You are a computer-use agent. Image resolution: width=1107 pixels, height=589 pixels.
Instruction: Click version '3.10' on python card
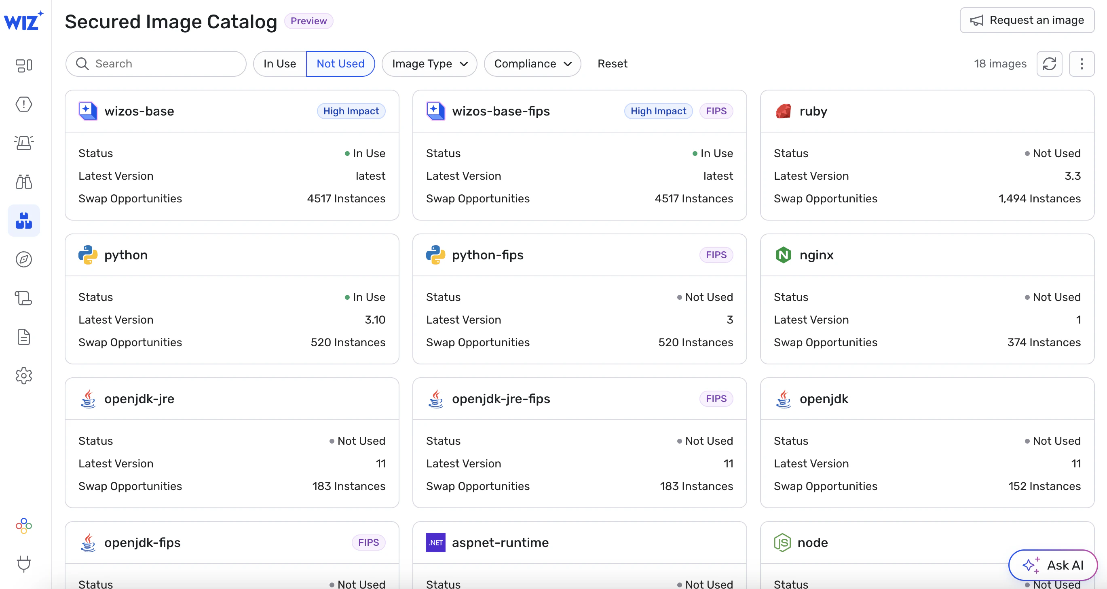[x=375, y=320]
